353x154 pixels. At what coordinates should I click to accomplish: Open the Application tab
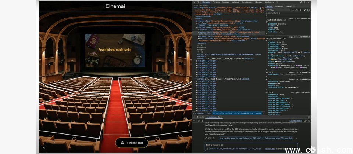click(270, 2)
